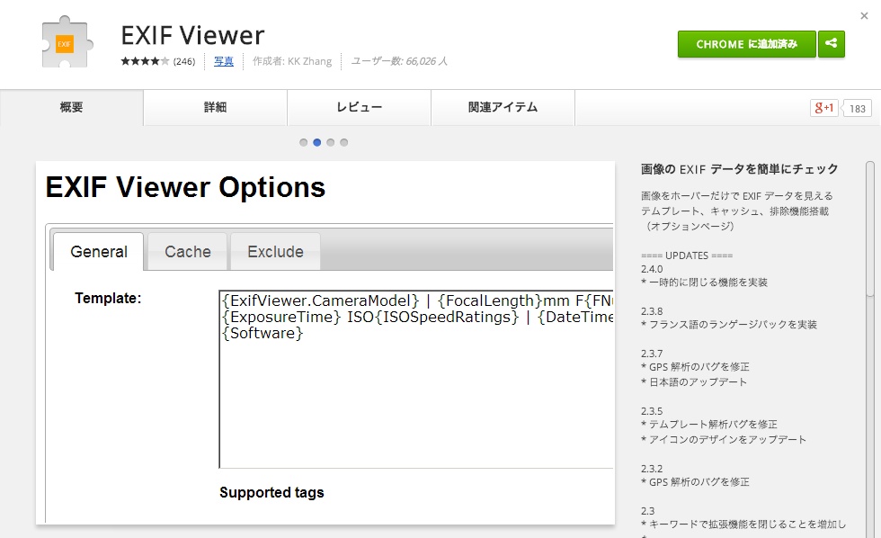Switch to the 概要 tab
This screenshot has height=538, width=881.
[x=71, y=107]
